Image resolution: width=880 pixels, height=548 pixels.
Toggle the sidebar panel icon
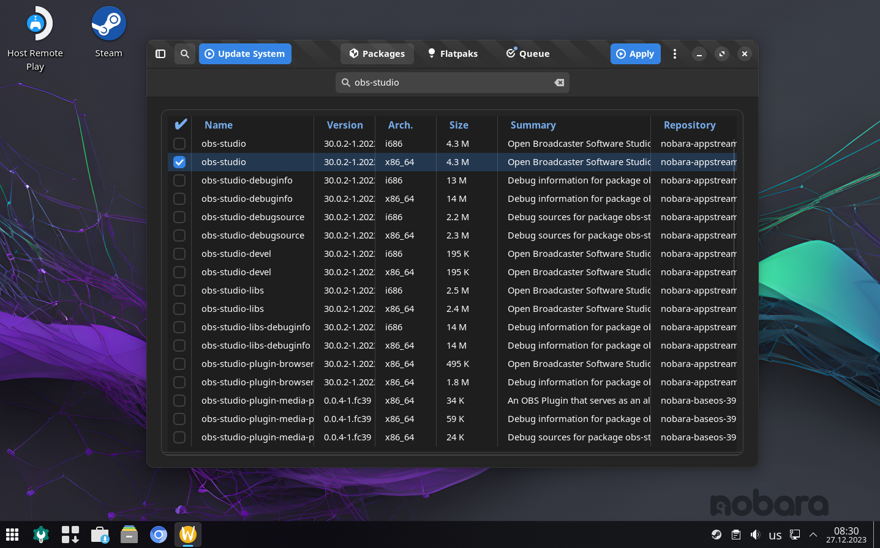(x=160, y=54)
